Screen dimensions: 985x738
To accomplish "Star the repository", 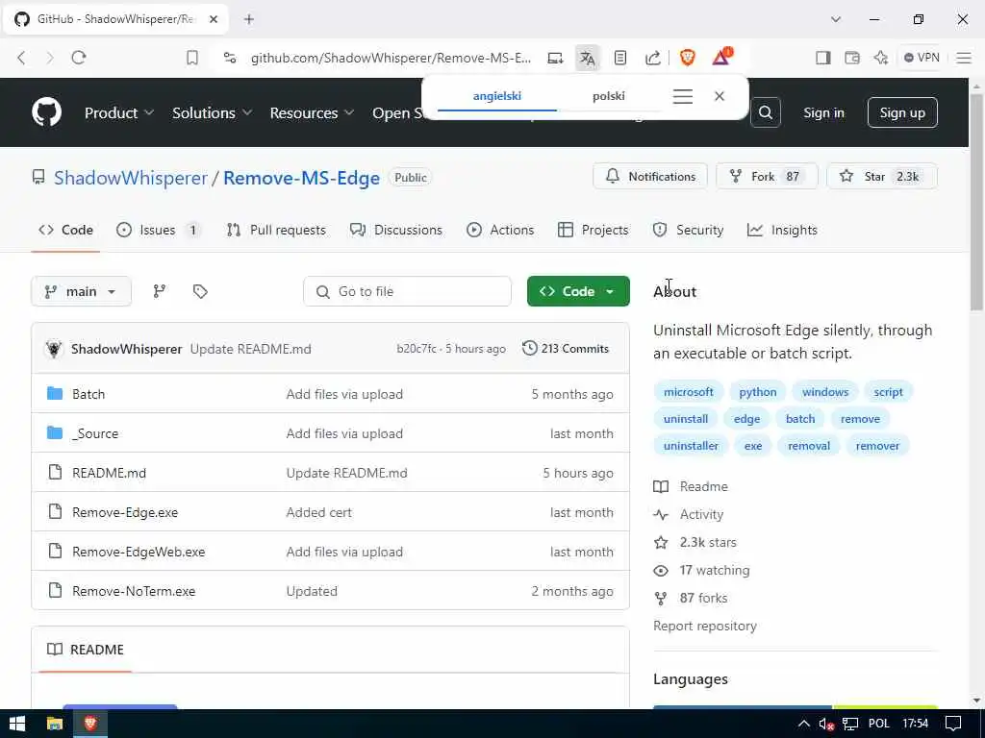I will point(882,177).
